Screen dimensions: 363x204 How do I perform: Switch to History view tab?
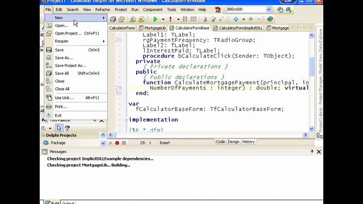(x=248, y=142)
